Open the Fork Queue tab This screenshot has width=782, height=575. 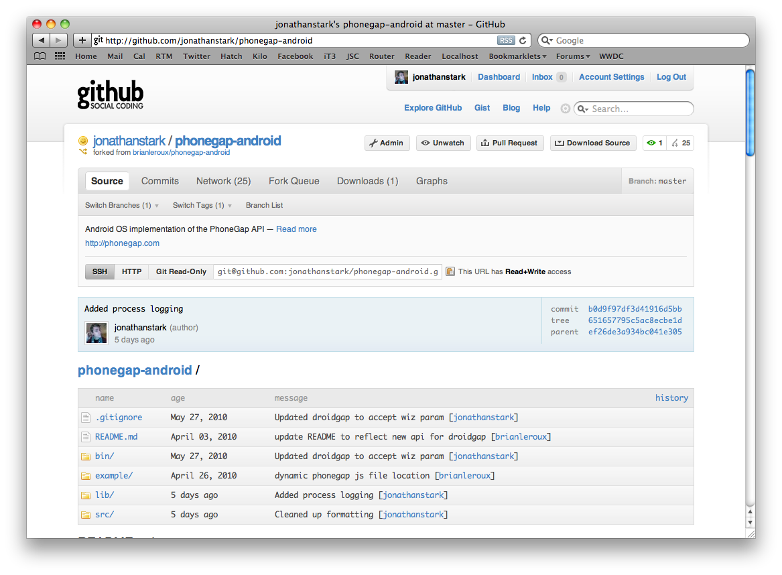click(x=294, y=181)
